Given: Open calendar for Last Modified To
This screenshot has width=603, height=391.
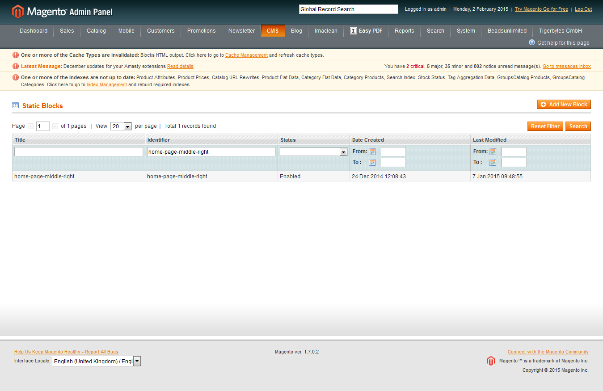Looking at the screenshot, I should [493, 162].
